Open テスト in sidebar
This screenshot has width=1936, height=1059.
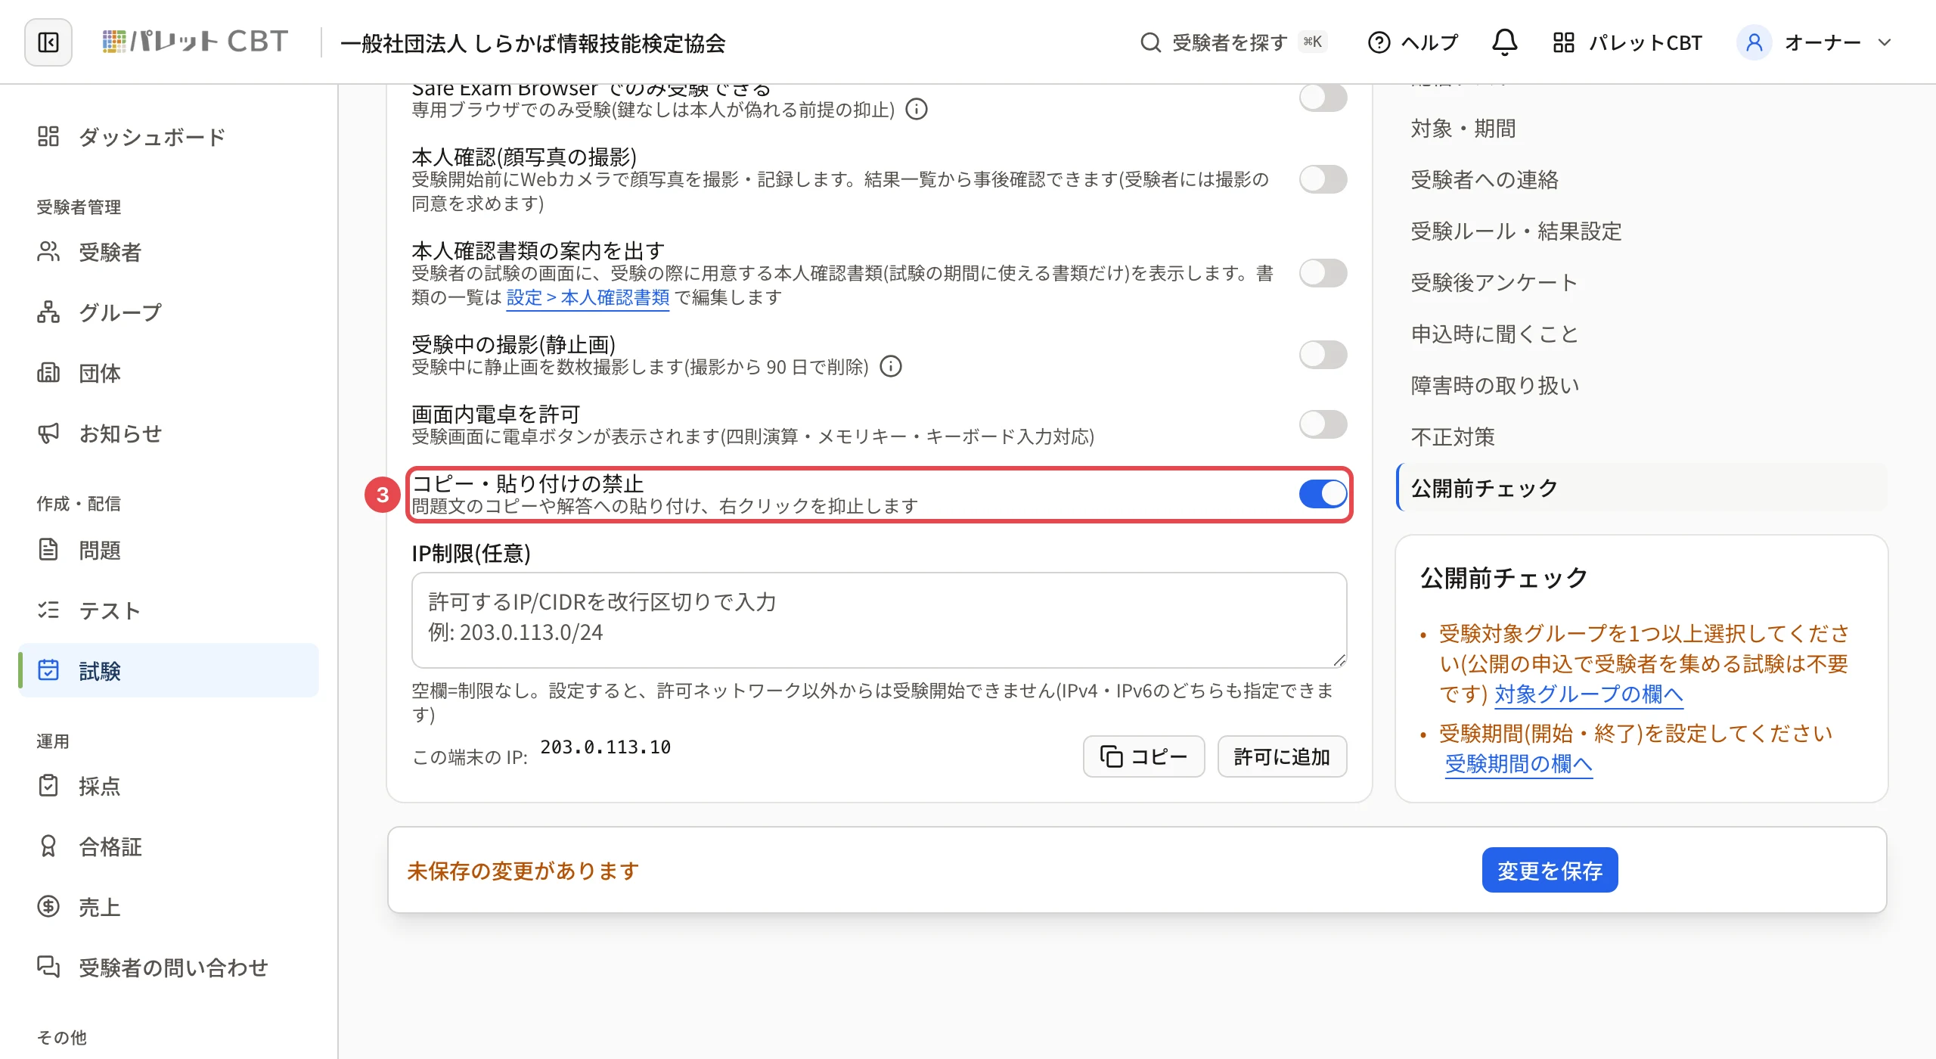[x=168, y=610]
